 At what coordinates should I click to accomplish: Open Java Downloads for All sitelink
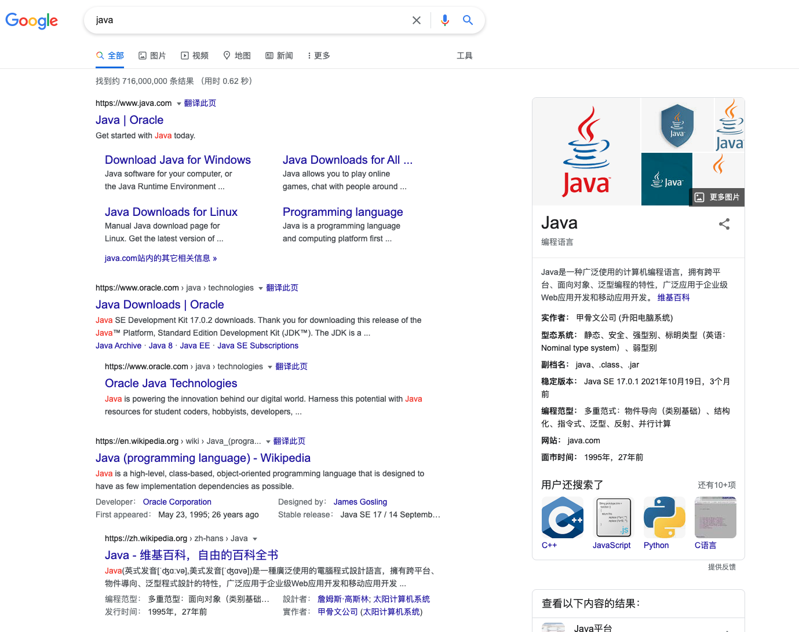point(348,160)
